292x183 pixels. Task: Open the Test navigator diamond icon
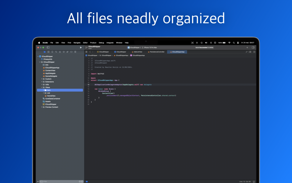64,52
